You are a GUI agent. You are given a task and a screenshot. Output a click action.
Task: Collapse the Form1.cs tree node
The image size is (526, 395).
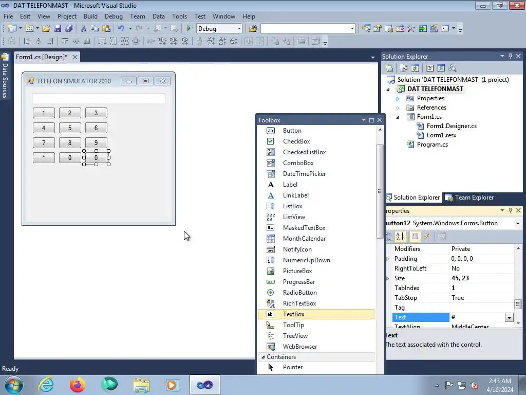click(x=398, y=117)
